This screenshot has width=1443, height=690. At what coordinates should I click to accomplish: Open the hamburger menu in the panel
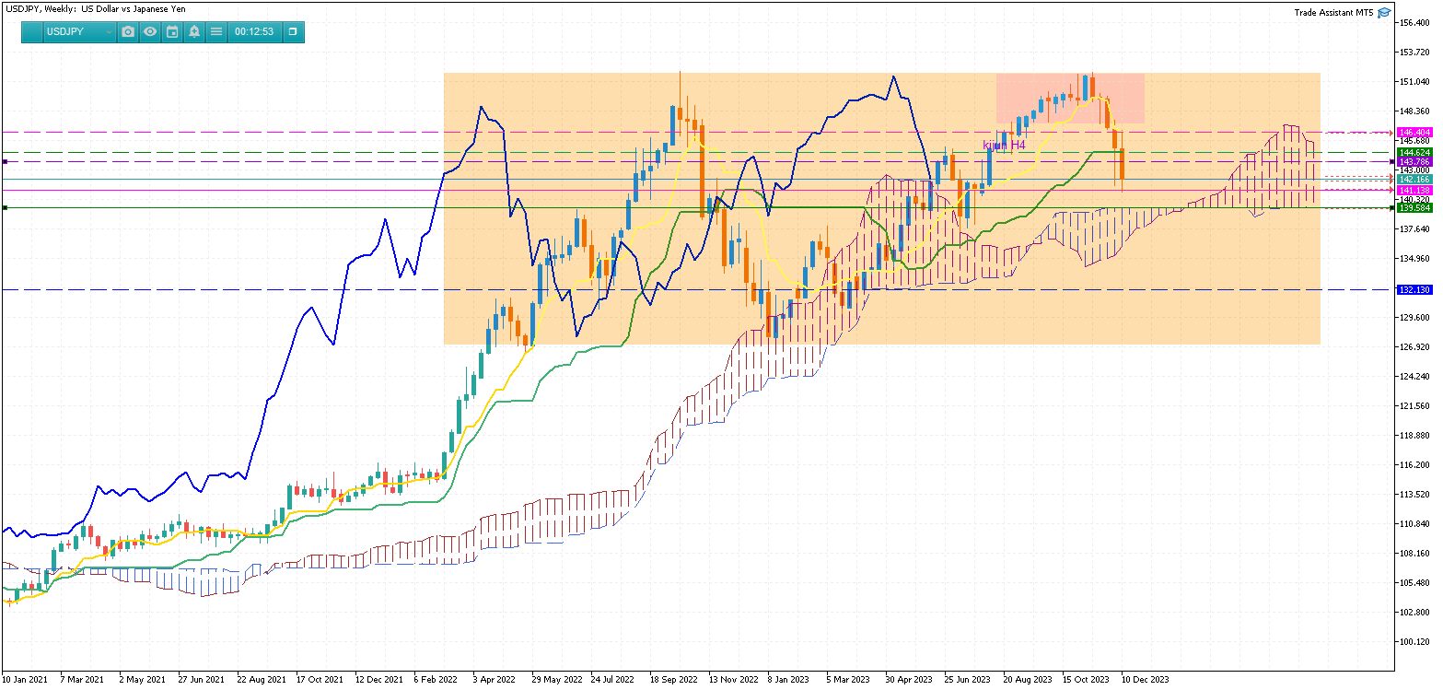pyautogui.click(x=216, y=31)
